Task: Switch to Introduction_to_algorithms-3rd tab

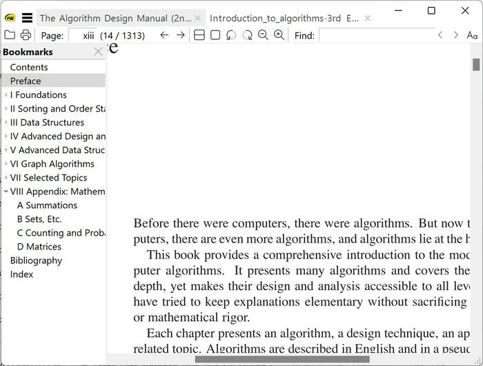Action: [284, 19]
